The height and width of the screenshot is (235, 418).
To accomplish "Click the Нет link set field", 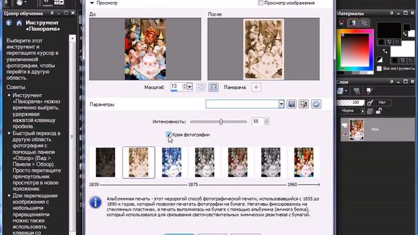I will click(383, 102).
